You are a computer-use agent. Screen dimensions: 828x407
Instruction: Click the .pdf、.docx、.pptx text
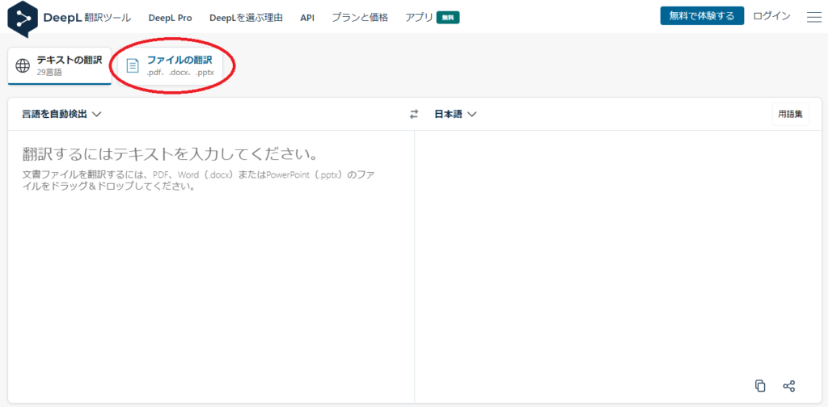coord(180,72)
